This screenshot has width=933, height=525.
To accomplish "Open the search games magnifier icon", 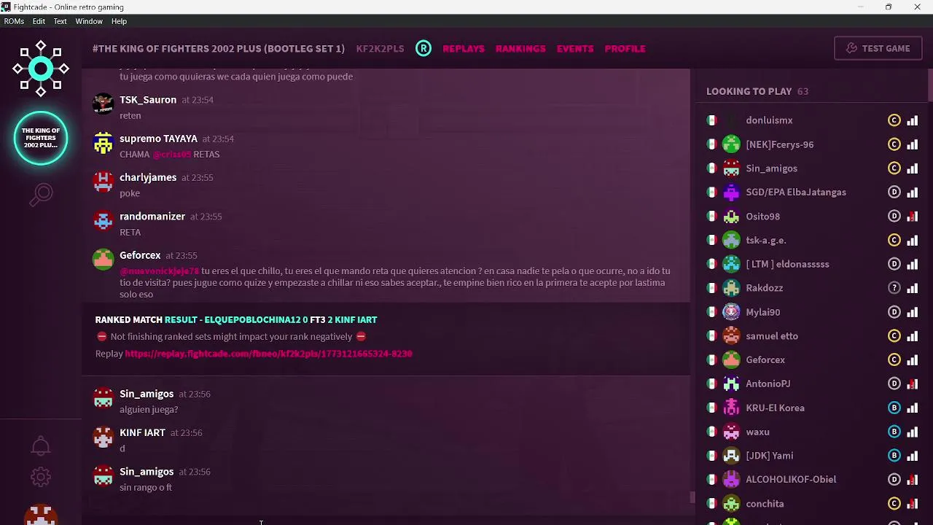I will tap(41, 194).
